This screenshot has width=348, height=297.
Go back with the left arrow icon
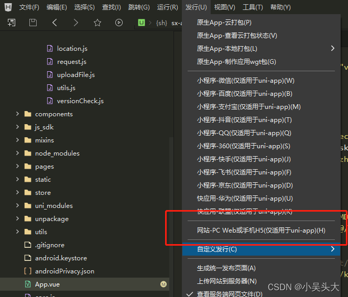55,23
